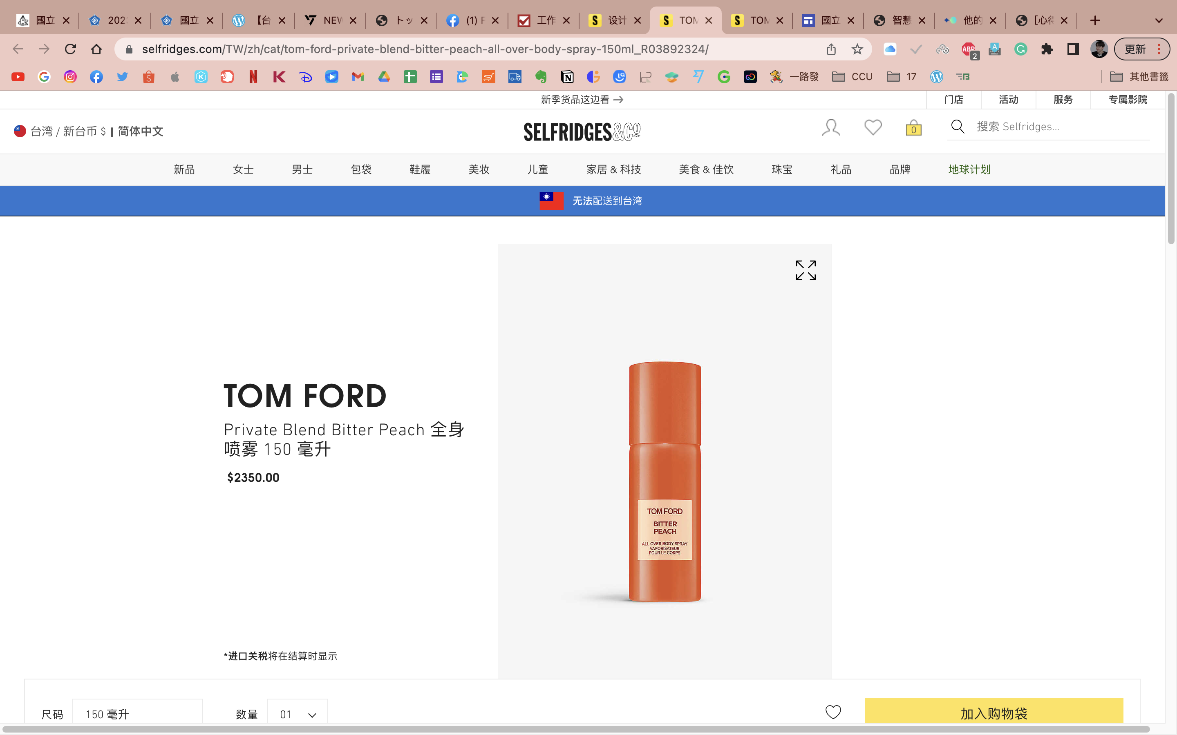Screen dimensions: 1177x735
Task: Open the shopping bag icon
Action: click(914, 128)
